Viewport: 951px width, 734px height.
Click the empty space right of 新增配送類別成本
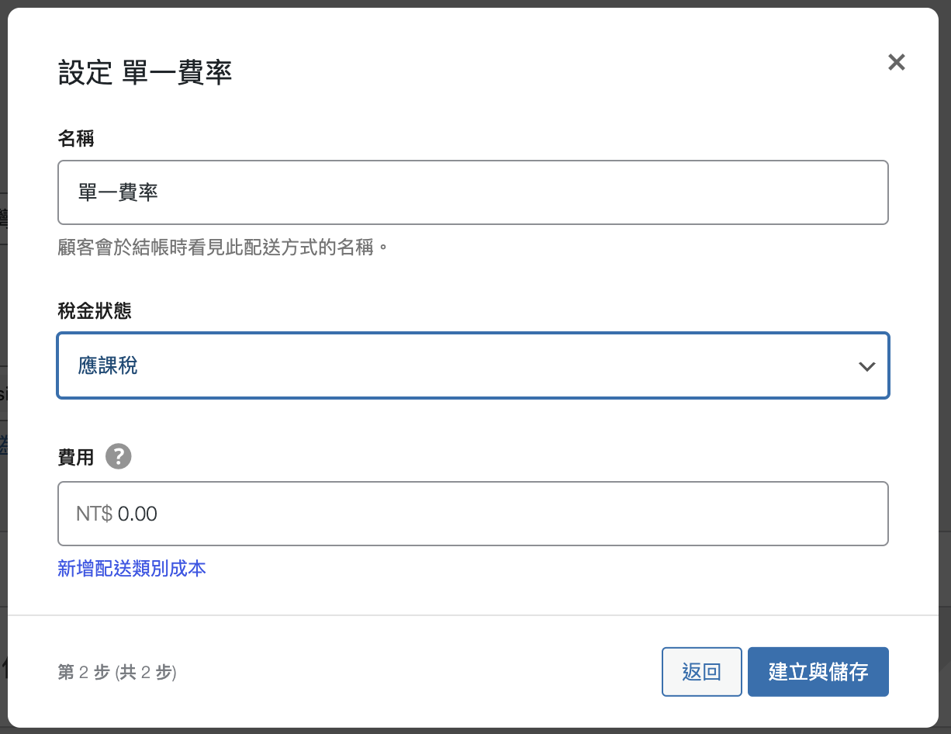pyautogui.click(x=543, y=570)
